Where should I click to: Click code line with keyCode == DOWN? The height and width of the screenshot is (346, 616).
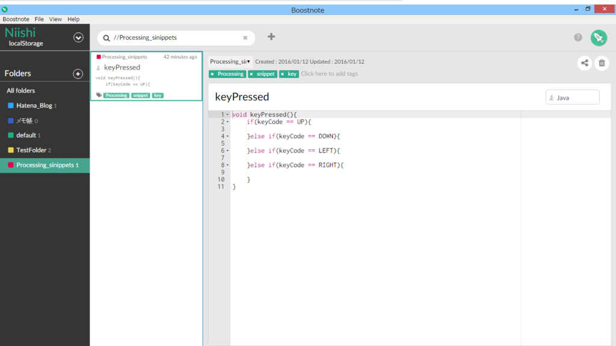tap(294, 136)
